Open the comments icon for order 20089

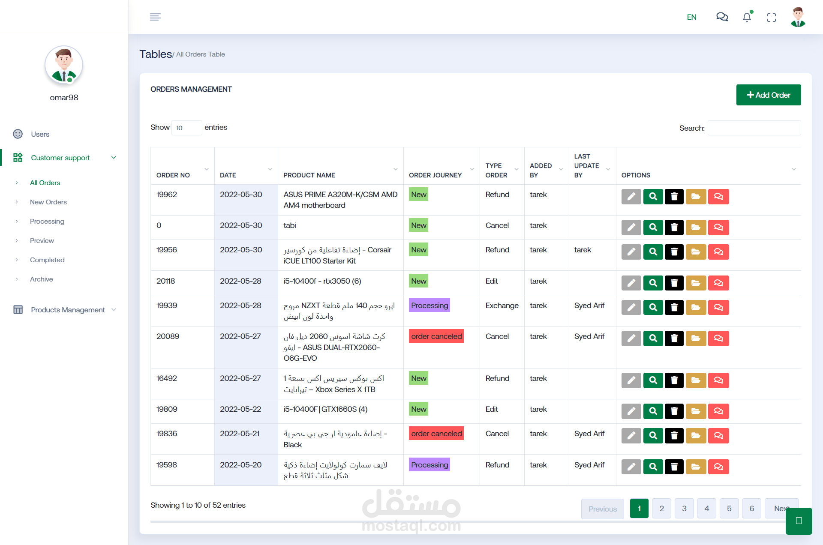coord(718,338)
